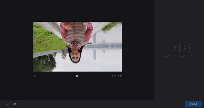The height and width of the screenshot is (108, 204).
Task: Rotate the video clockwise
Action: [x=184, y=48]
